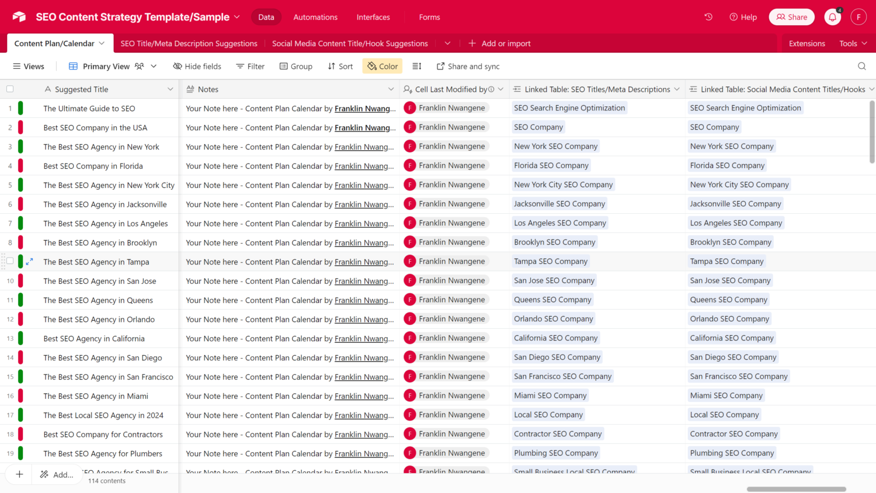Click the plus icon to add record

pos(19,474)
